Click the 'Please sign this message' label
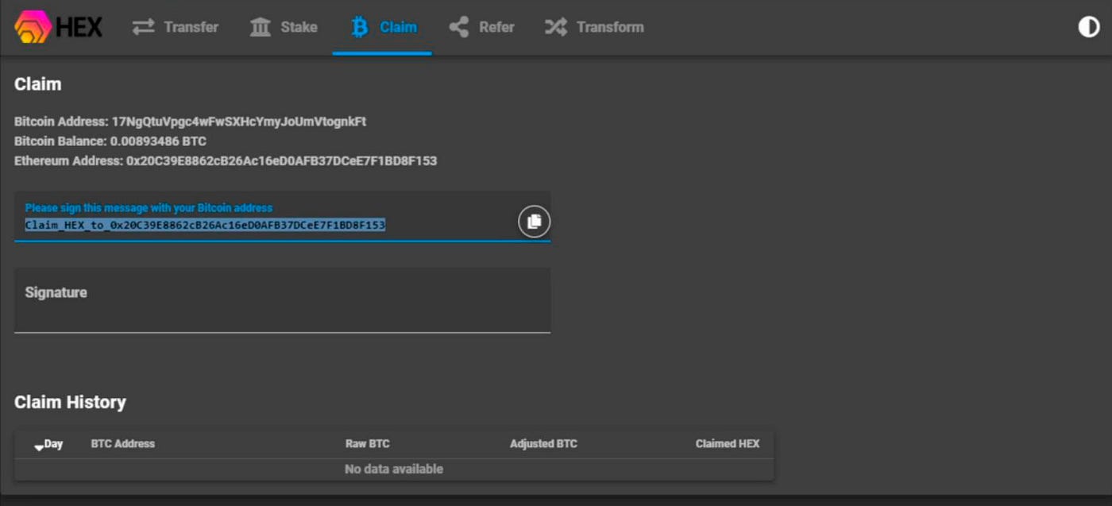Screen dimensions: 1112x506 tap(149, 208)
